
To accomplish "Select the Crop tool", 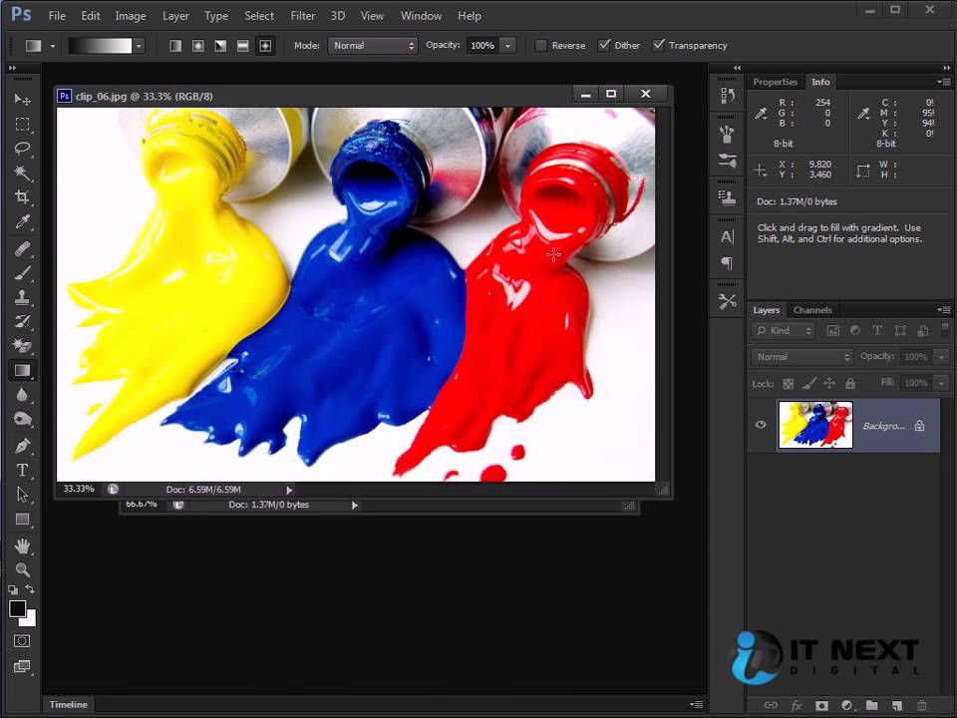I will (x=22, y=197).
